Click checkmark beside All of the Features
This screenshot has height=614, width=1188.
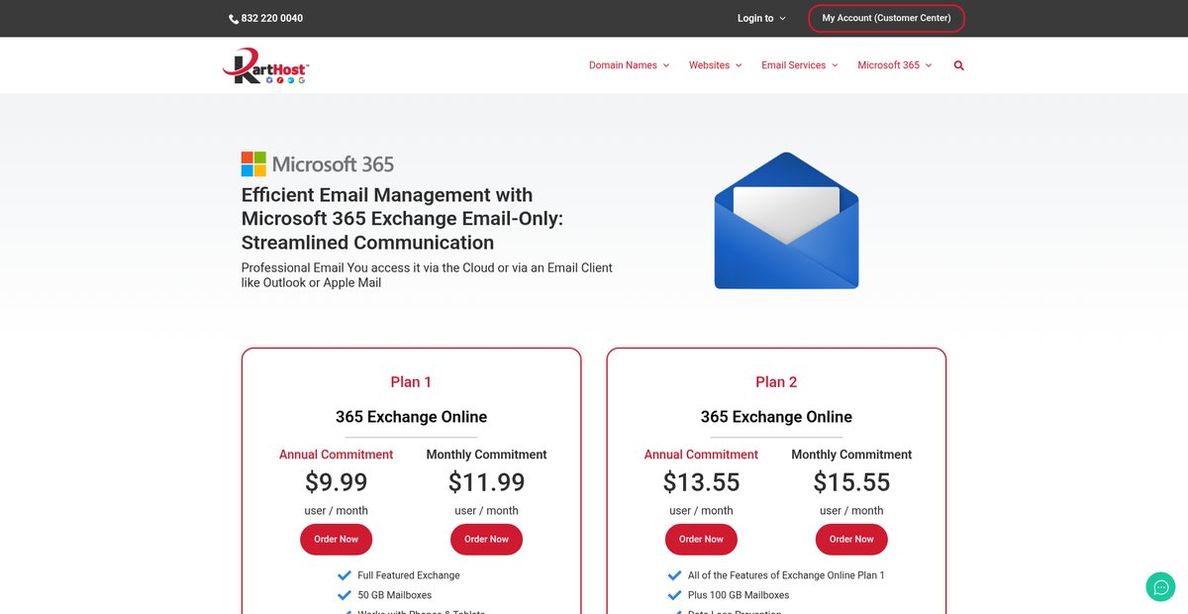click(x=675, y=575)
